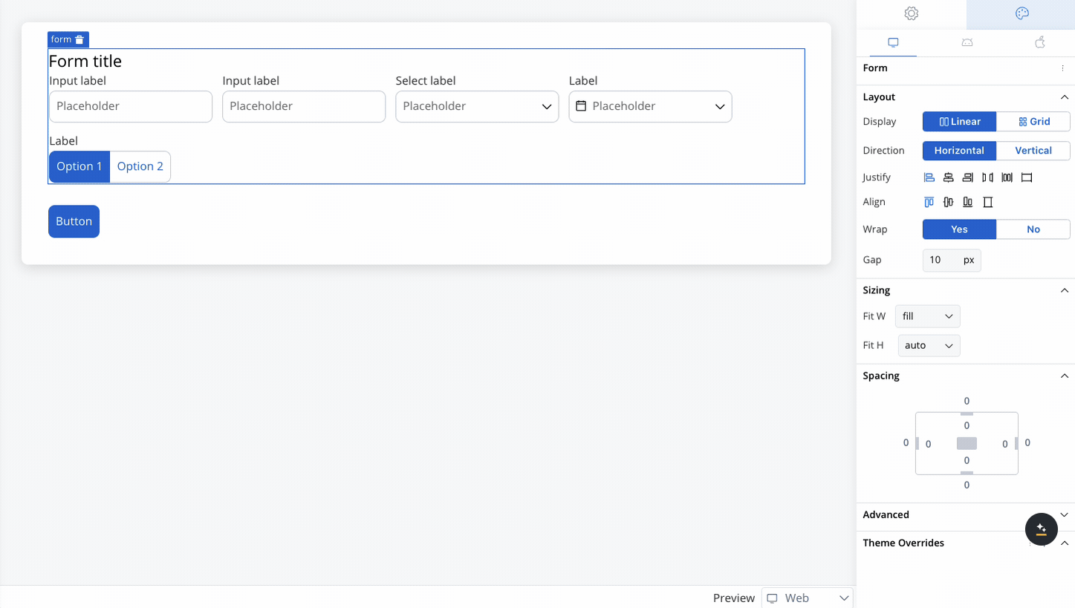Select Option 1 in the segmented control

click(x=79, y=166)
